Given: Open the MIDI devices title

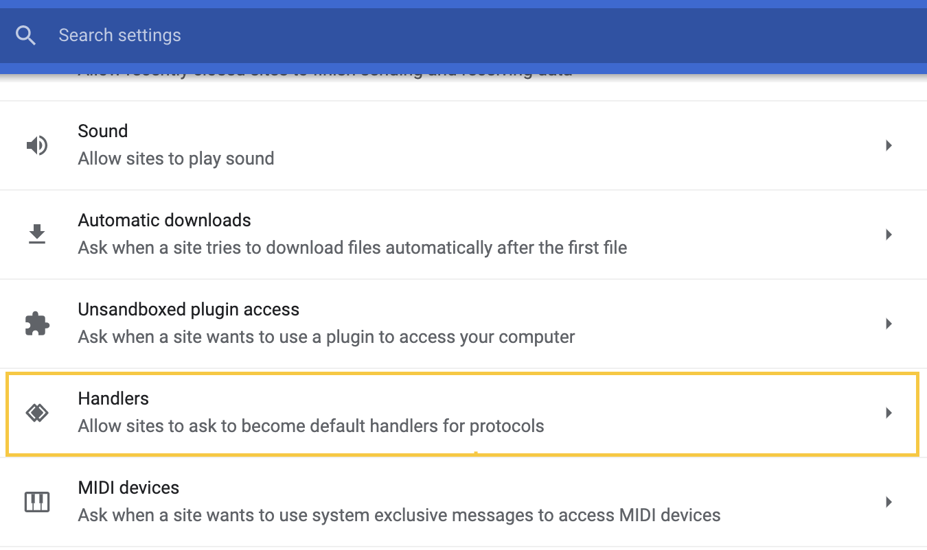Looking at the screenshot, I should pos(128,488).
